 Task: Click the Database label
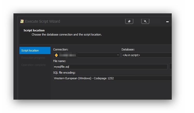point(128,49)
